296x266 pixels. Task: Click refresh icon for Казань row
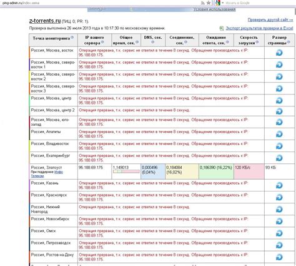coord(279,185)
